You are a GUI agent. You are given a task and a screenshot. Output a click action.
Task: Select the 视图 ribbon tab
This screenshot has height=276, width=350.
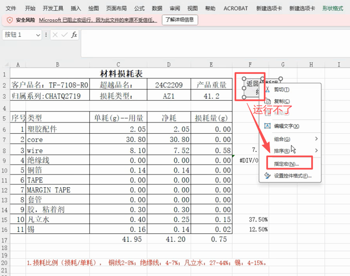pos(192,8)
